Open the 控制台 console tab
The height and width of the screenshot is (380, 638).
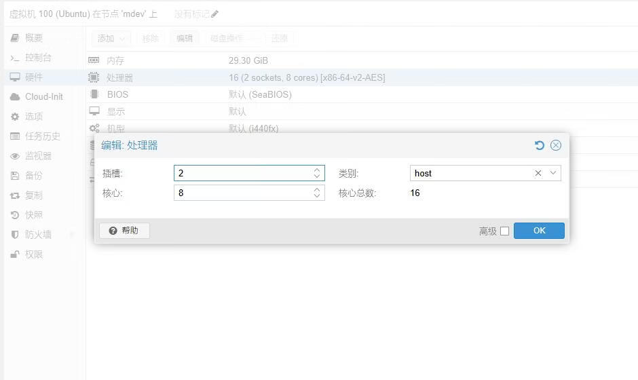click(38, 58)
